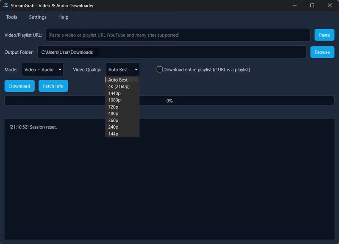Click the Browse button
339x244 pixels.
pyautogui.click(x=322, y=52)
